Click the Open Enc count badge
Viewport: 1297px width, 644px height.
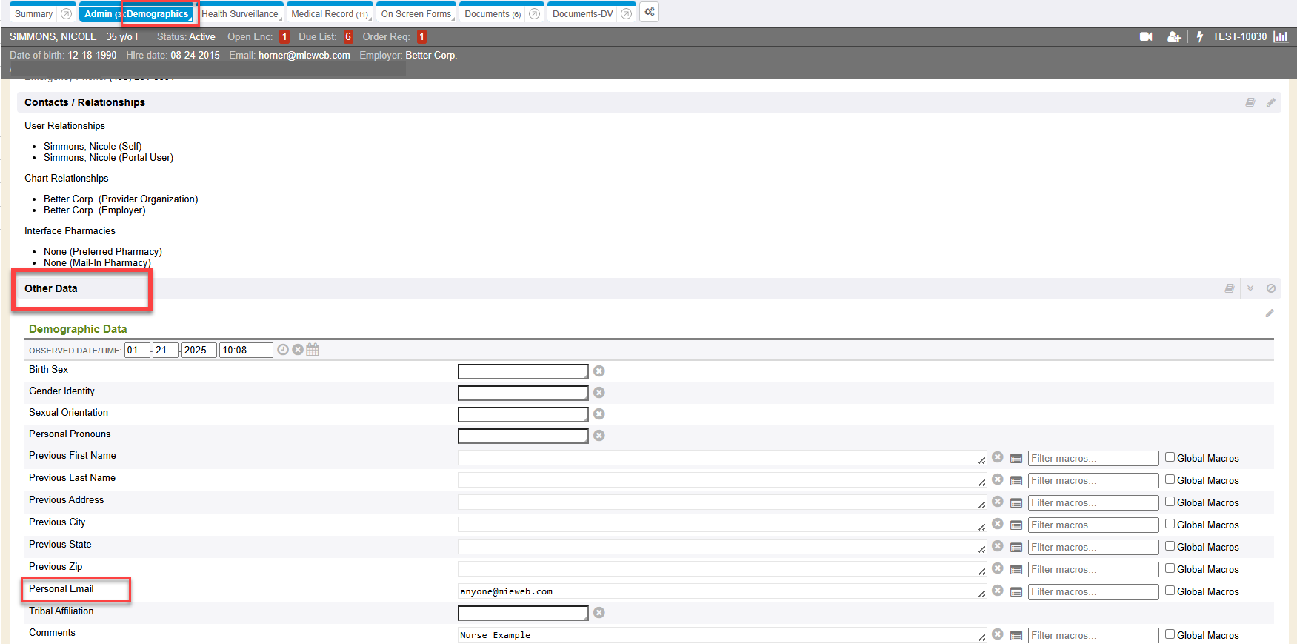click(284, 37)
